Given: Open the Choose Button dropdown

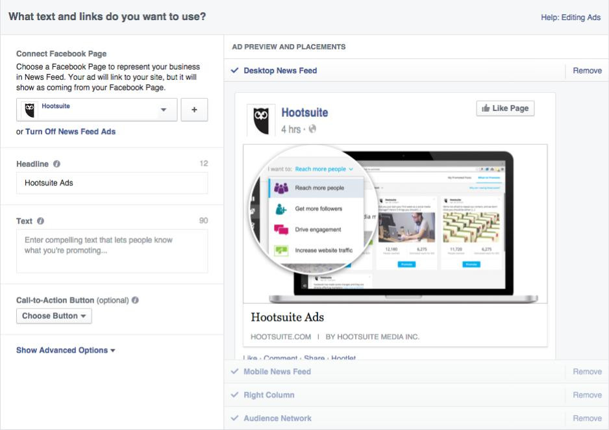Looking at the screenshot, I should pyautogui.click(x=54, y=316).
